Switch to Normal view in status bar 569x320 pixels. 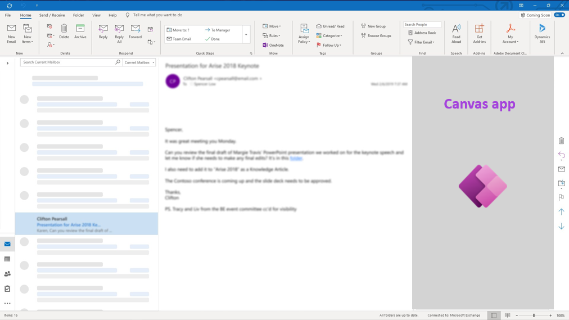494,316
